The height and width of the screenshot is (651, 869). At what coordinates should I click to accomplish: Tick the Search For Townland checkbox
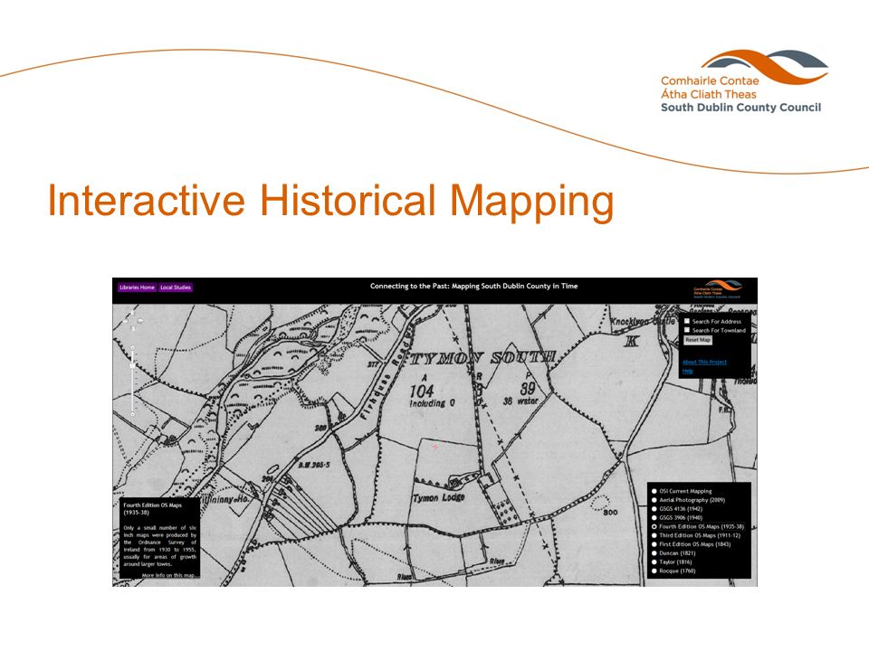687,330
